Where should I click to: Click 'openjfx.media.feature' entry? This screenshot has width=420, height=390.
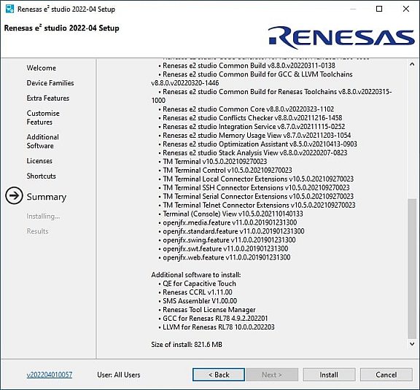(x=230, y=222)
